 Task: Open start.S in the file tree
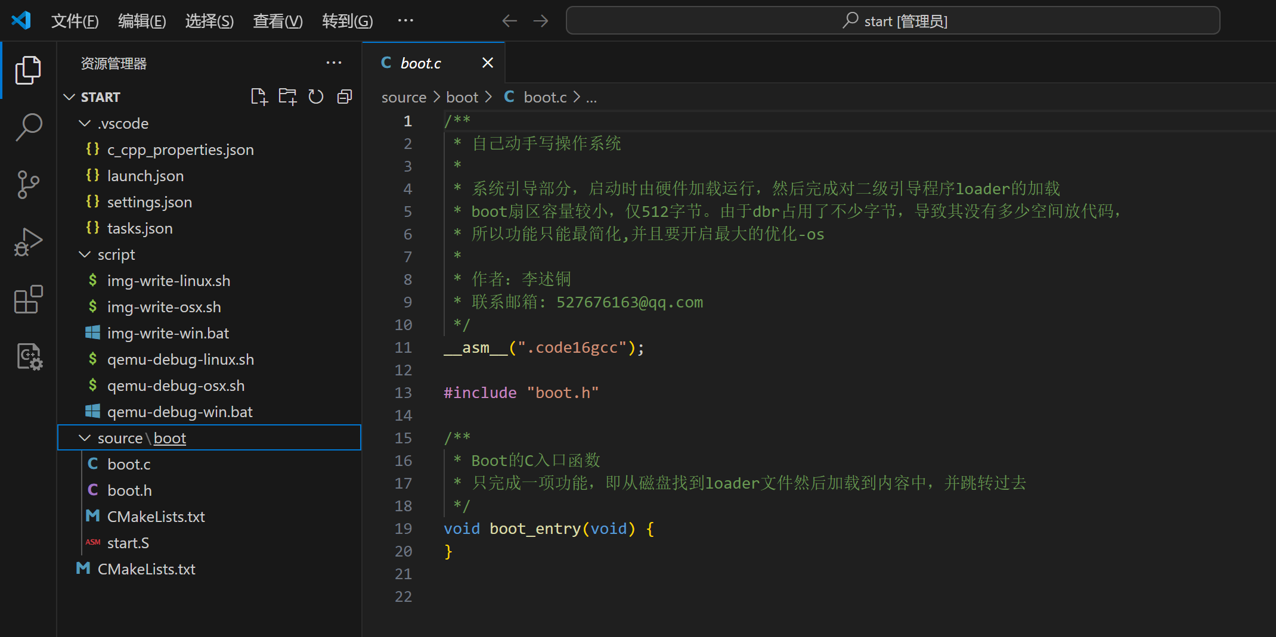128,543
